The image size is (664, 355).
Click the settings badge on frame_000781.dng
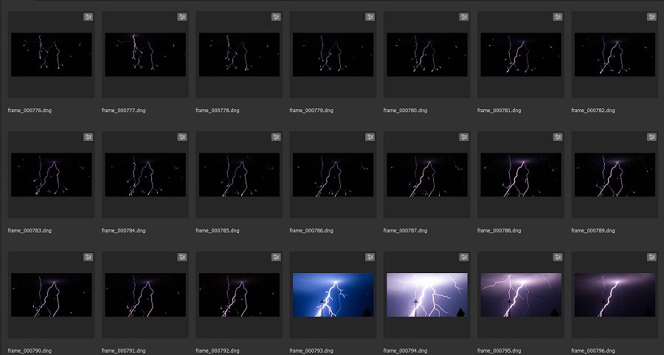558,17
